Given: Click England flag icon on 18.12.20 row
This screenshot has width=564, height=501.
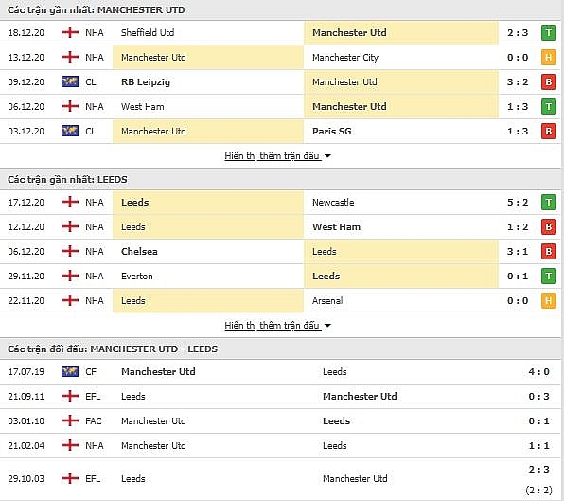Looking at the screenshot, I should tap(70, 32).
